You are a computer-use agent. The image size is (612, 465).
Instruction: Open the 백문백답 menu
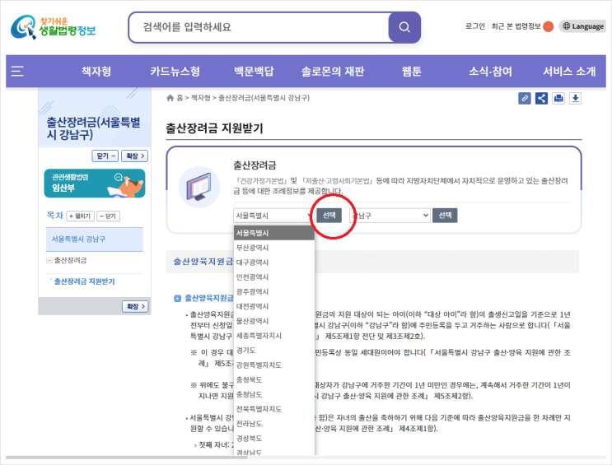(x=254, y=71)
